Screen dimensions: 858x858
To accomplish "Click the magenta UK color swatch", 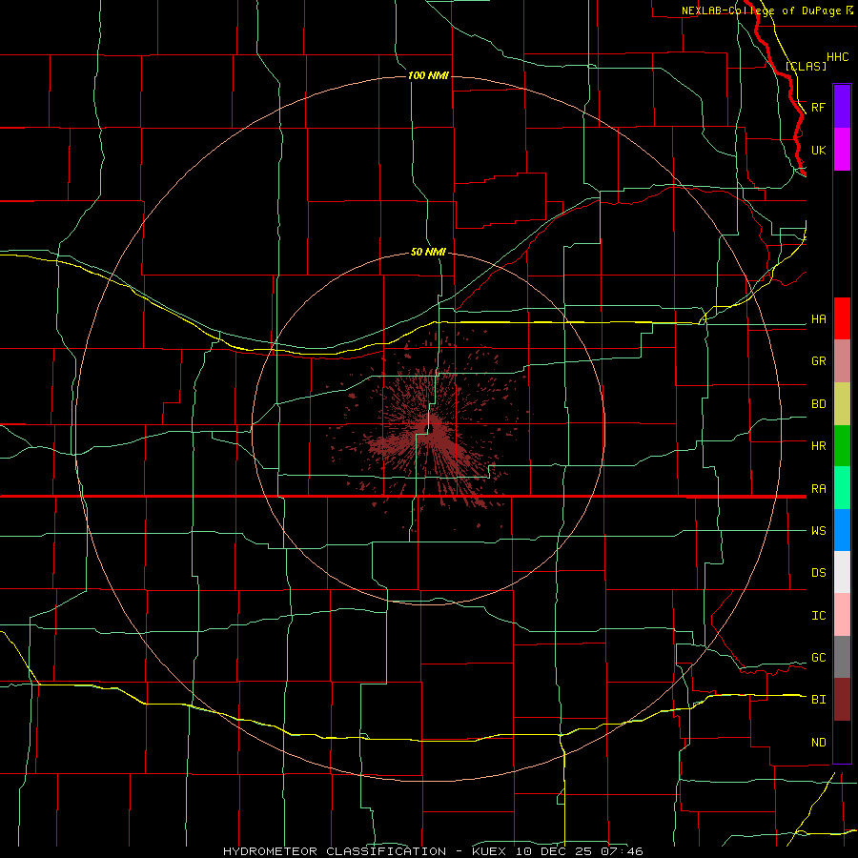I will [842, 150].
